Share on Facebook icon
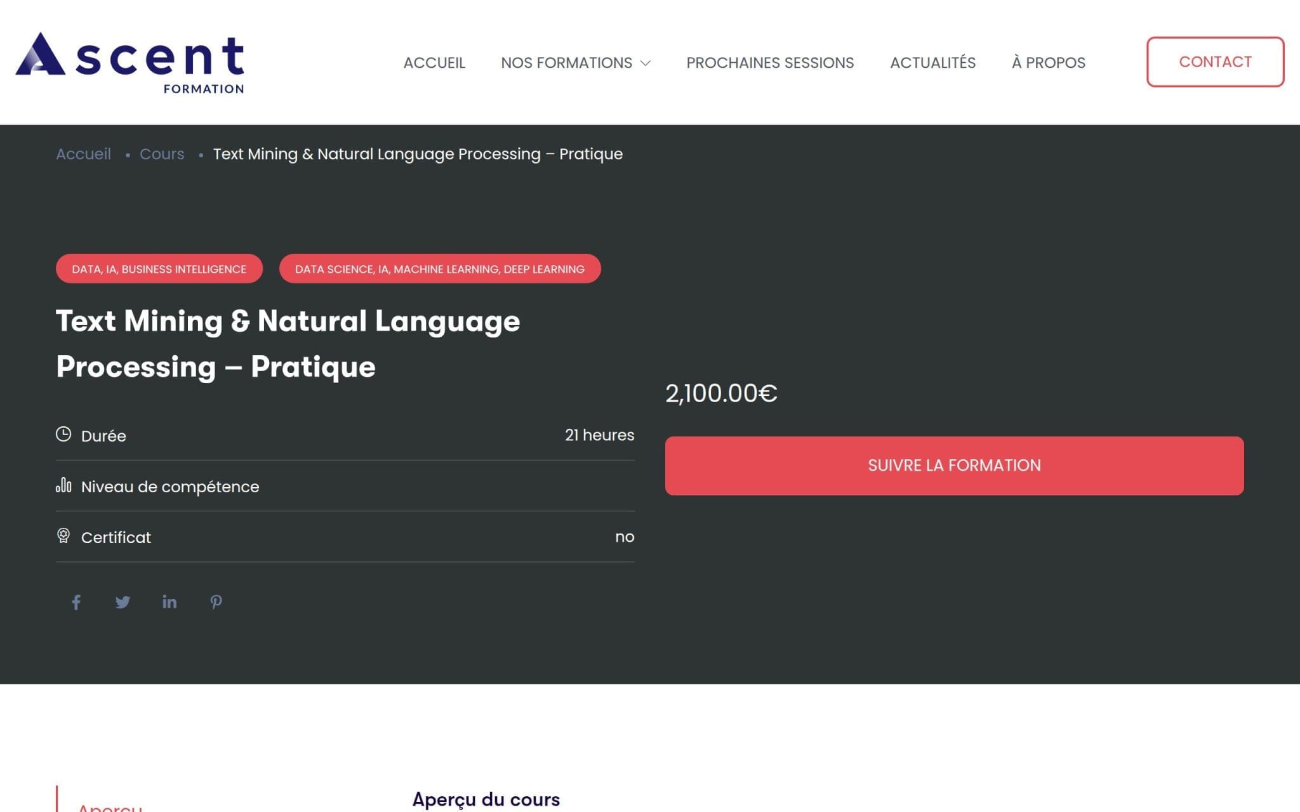Image resolution: width=1300 pixels, height=812 pixels. click(x=76, y=602)
